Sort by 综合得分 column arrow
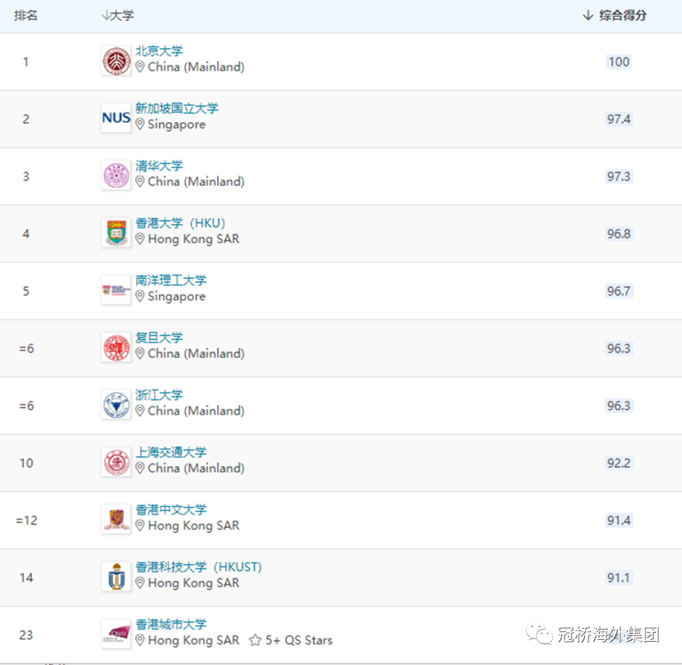The width and height of the screenshot is (682, 665). click(x=588, y=16)
